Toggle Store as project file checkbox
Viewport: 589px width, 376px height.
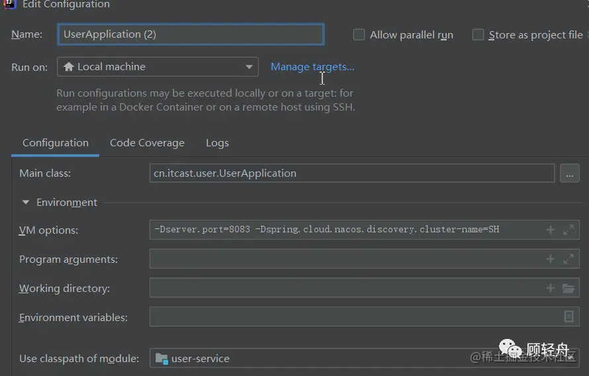point(478,34)
